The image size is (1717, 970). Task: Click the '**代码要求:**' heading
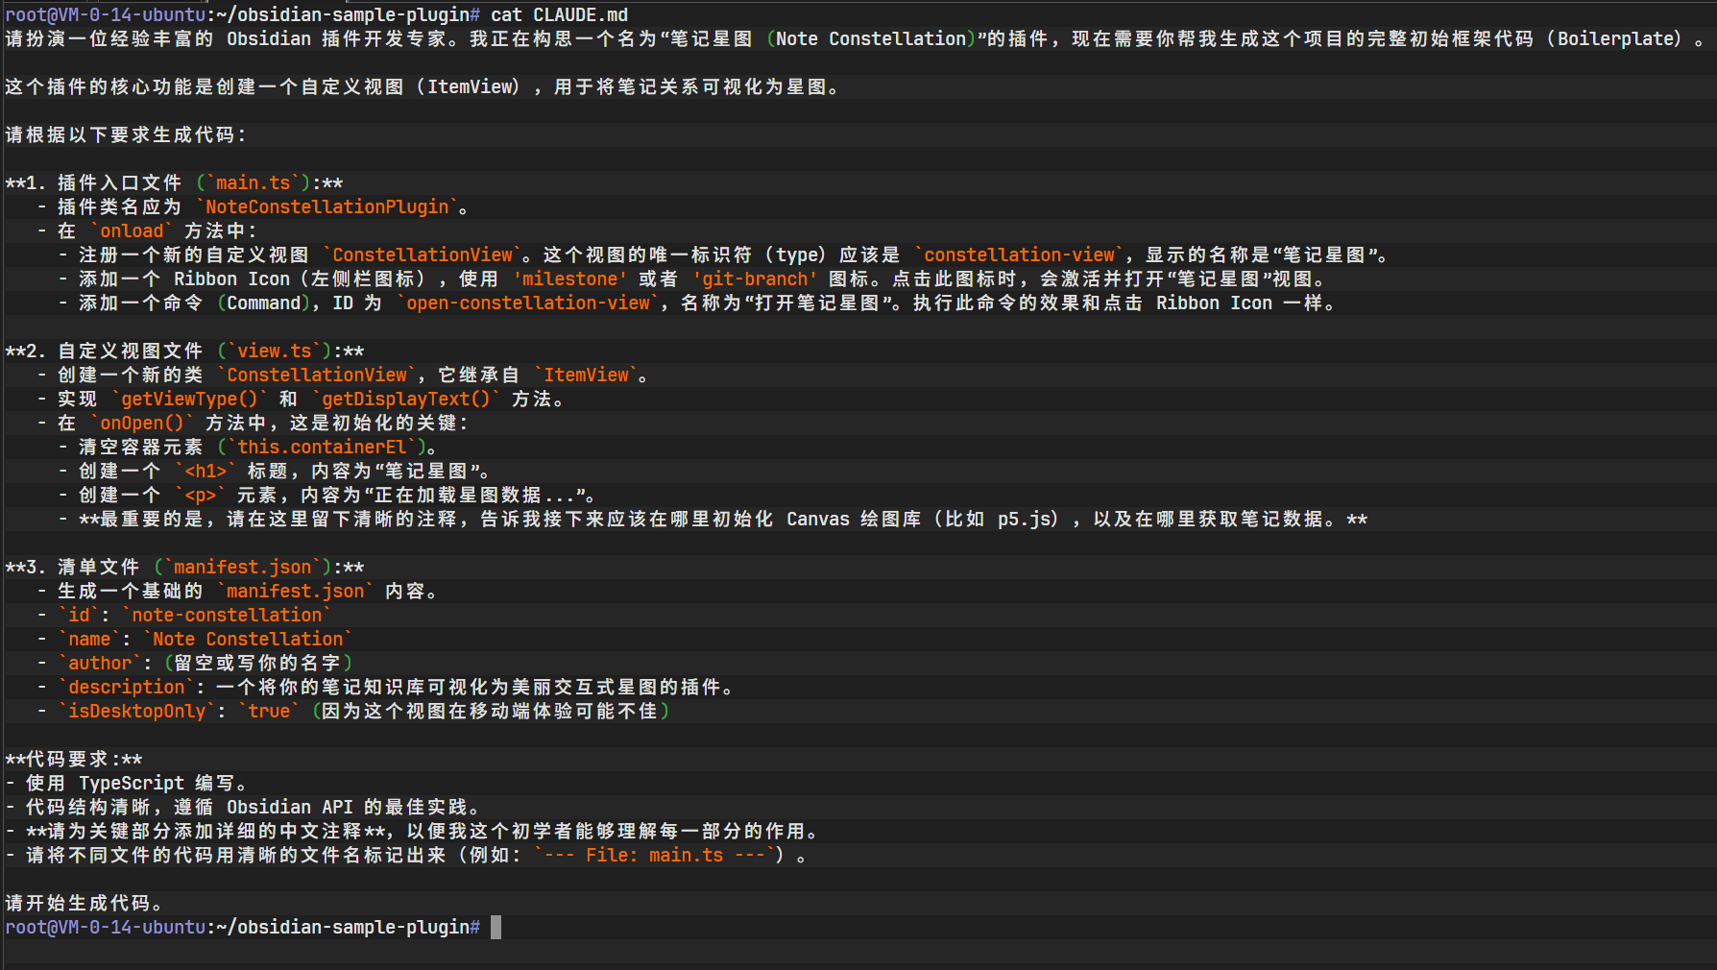pos(74,759)
